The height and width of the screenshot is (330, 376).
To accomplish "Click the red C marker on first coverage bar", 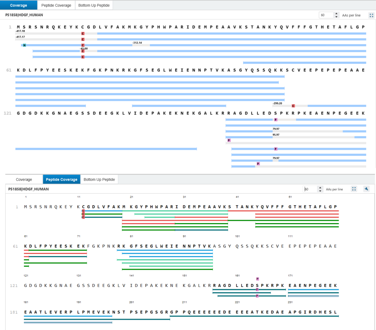I will [x=83, y=33].
